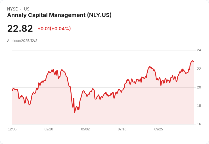Screen dimensions: 209x144
Task: Click the starting point of the price line
Action: 12,91
